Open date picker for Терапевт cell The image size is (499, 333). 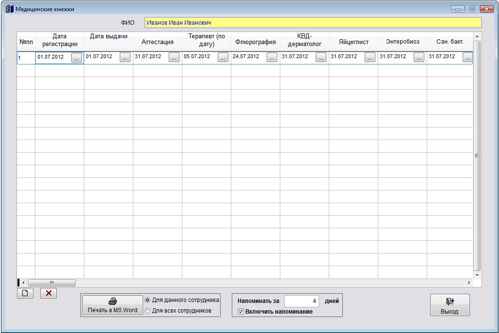tap(223, 57)
